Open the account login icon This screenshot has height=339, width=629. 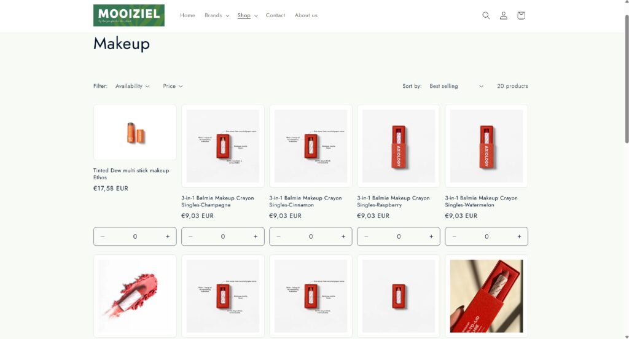[x=504, y=15]
